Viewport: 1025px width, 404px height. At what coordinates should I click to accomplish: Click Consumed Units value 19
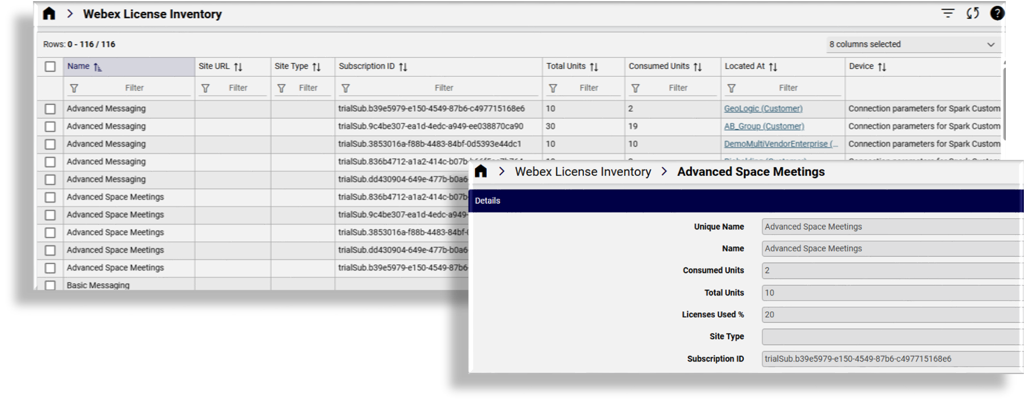pyautogui.click(x=633, y=126)
